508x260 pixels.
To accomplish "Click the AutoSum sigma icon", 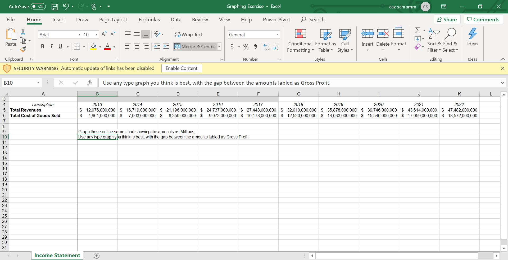I will 418,30.
